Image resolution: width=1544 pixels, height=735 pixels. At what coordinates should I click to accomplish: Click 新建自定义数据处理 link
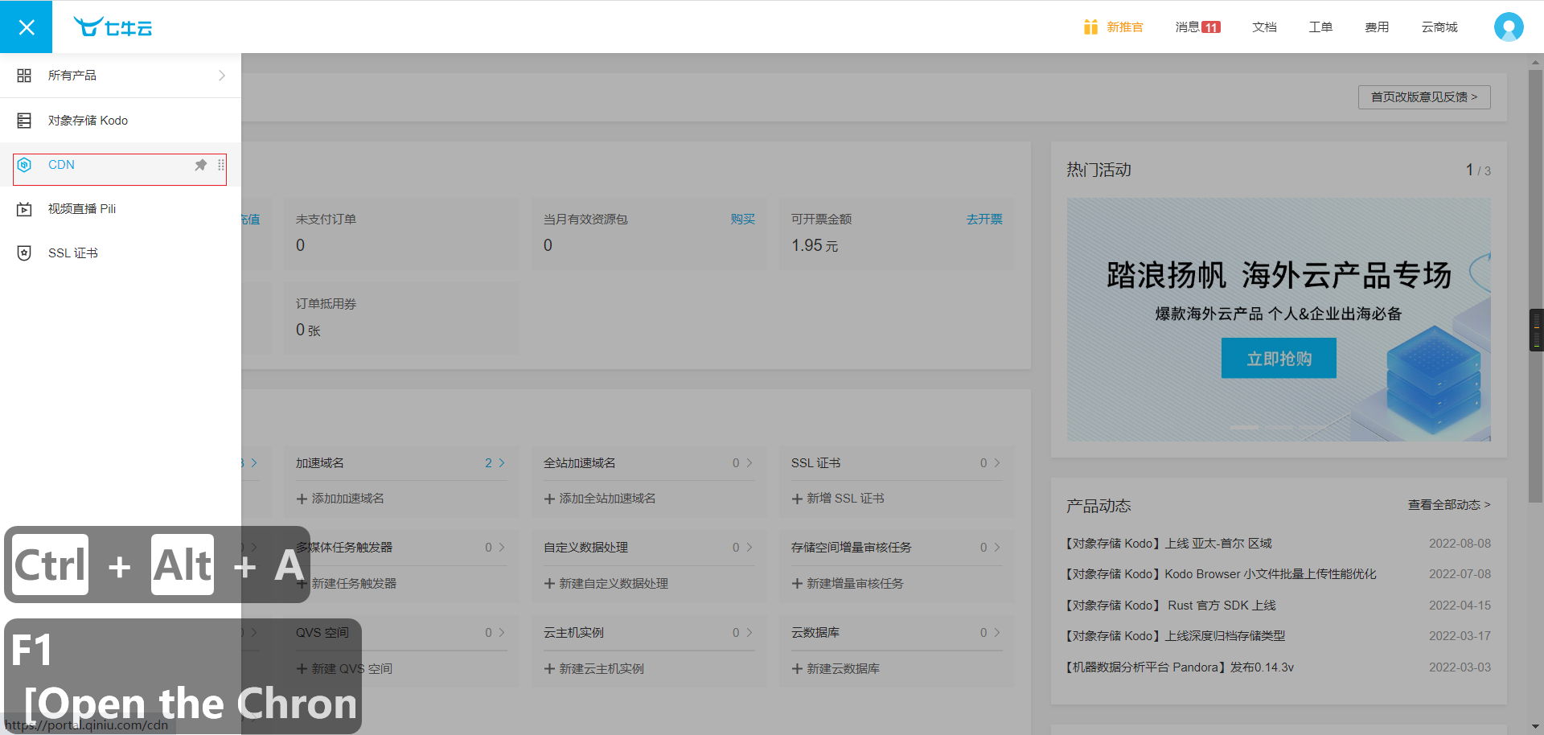click(614, 584)
